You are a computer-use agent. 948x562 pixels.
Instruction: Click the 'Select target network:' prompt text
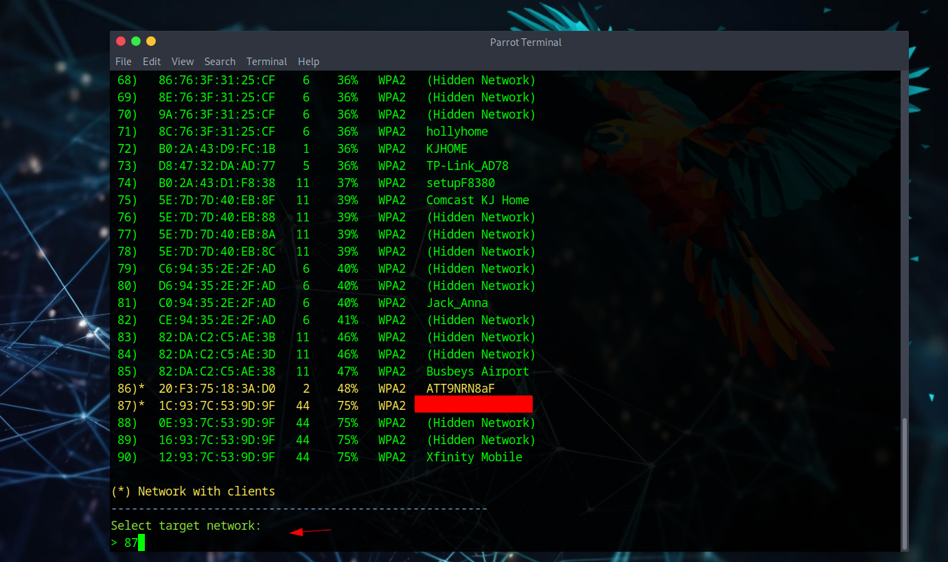pos(186,526)
